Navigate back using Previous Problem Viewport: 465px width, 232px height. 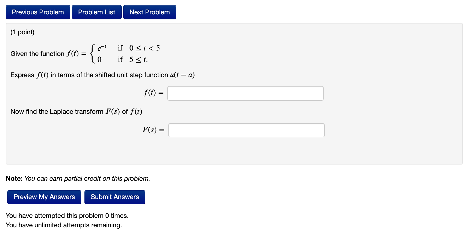[38, 12]
